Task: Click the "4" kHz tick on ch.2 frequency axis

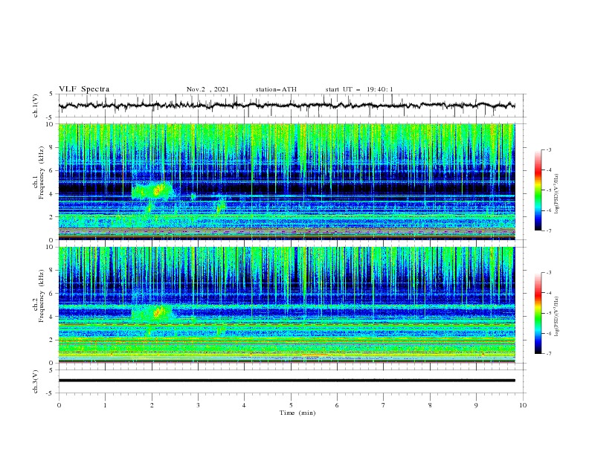Action: pos(52,317)
